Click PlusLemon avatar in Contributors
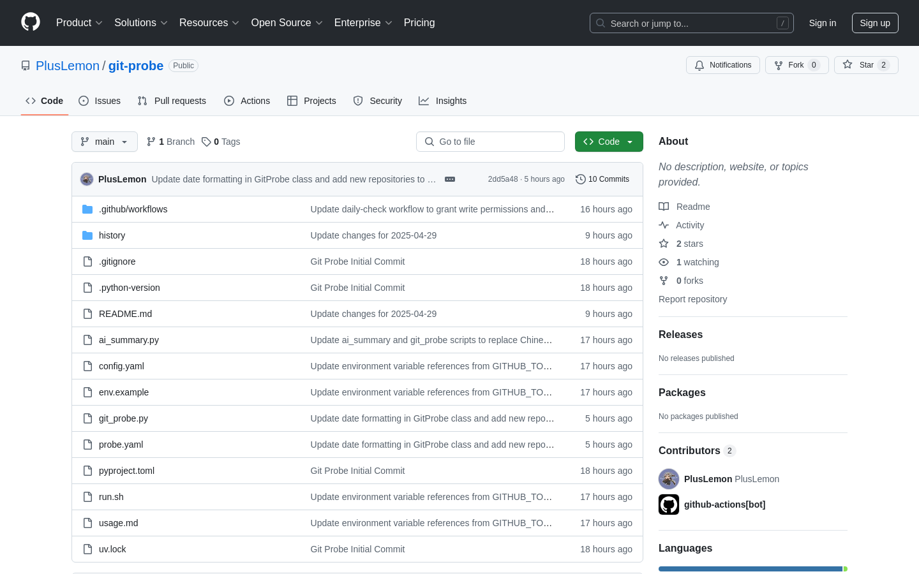This screenshot has width=919, height=574. pyautogui.click(x=669, y=479)
